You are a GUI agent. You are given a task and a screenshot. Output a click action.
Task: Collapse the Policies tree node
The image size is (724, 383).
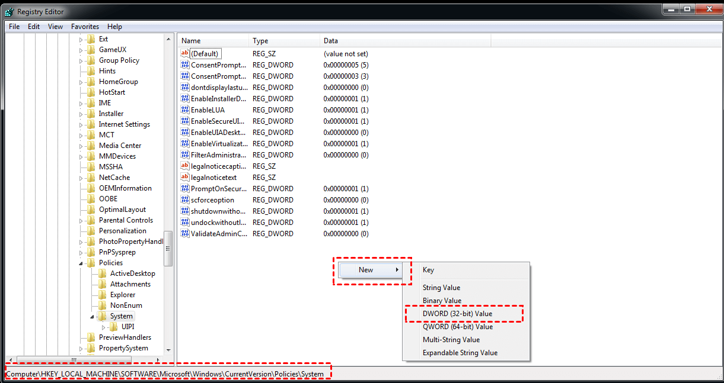81,263
